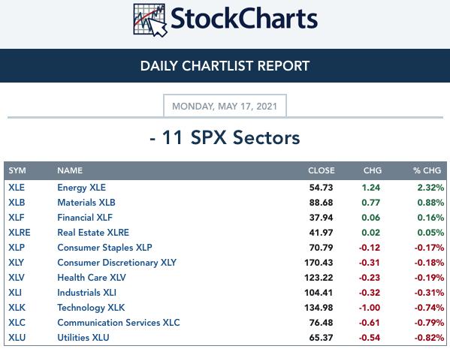Click Real Estate XLRE name
Viewport: 450px width, 349px height.
click(x=93, y=232)
